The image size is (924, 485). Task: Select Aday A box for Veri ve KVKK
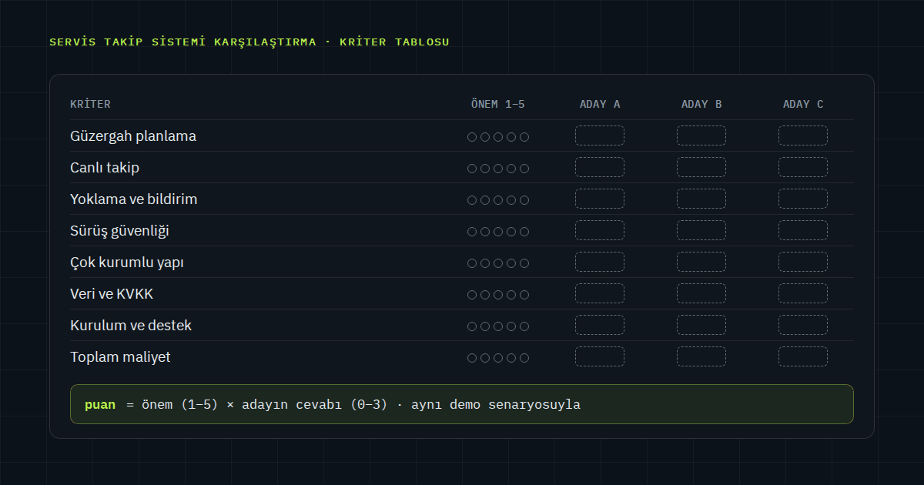point(600,293)
